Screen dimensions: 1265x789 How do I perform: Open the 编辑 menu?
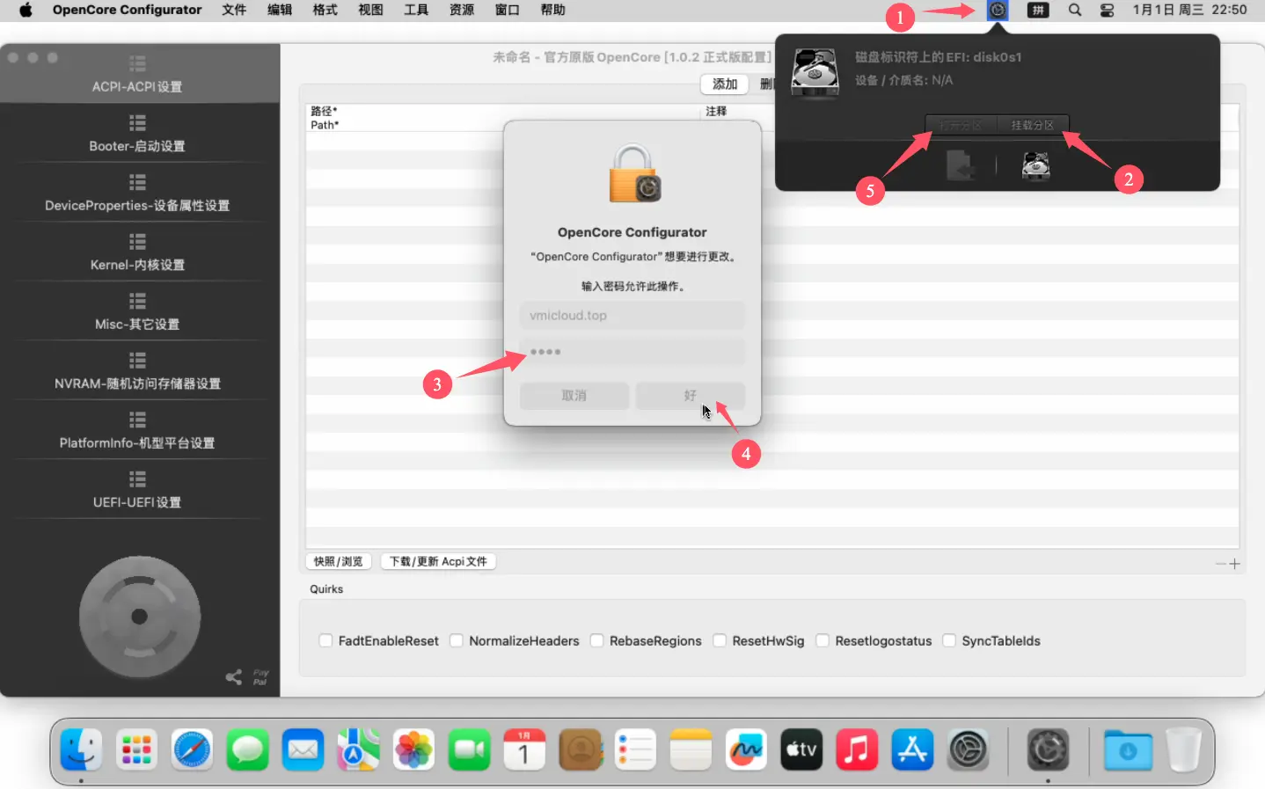click(x=280, y=10)
